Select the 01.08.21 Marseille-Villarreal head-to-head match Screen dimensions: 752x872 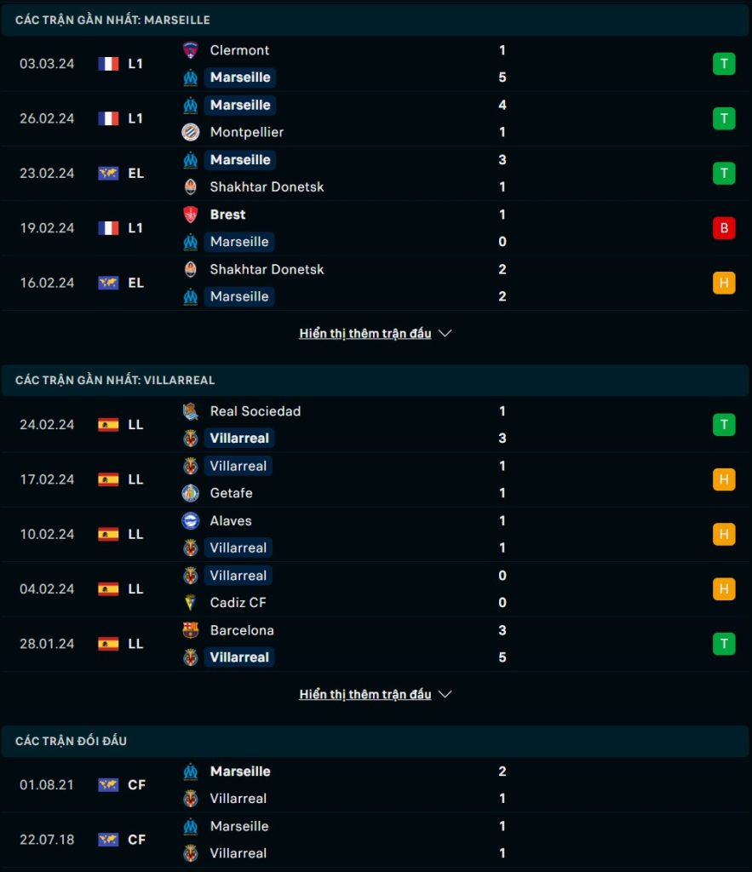(376, 784)
